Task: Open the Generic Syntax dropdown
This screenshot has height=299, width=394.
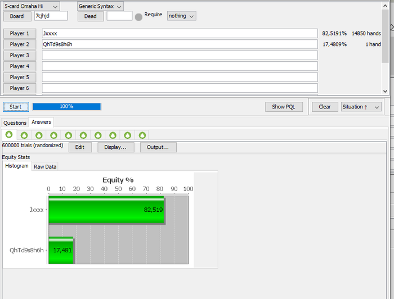Action: click(x=100, y=6)
